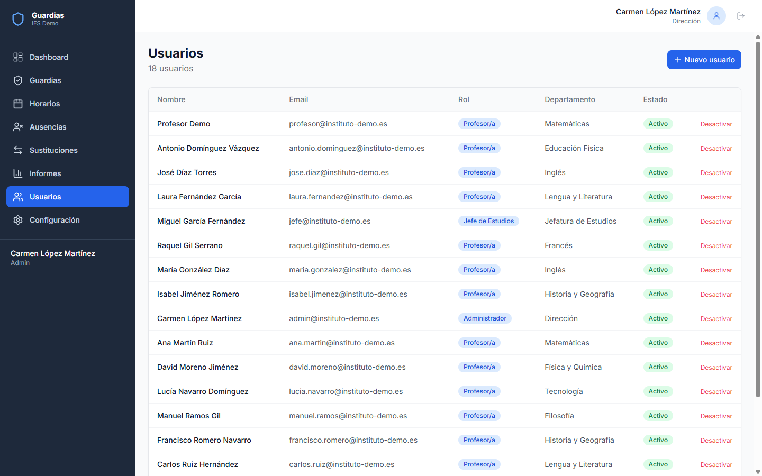The width and height of the screenshot is (762, 476).
Task: Open Dashboard via its grid icon
Action: [x=18, y=57]
